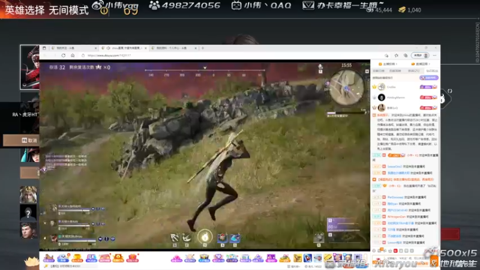Click the flame icon beside the browser window
The height and width of the screenshot is (270, 480).
442,98
